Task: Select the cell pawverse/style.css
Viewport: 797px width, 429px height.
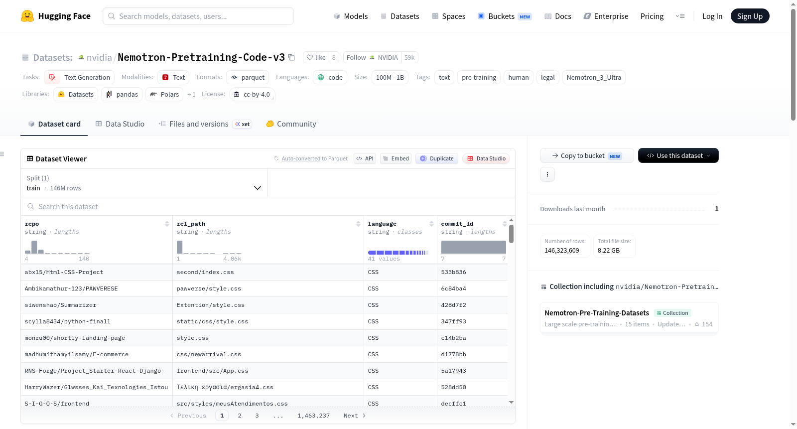Action: coord(268,288)
